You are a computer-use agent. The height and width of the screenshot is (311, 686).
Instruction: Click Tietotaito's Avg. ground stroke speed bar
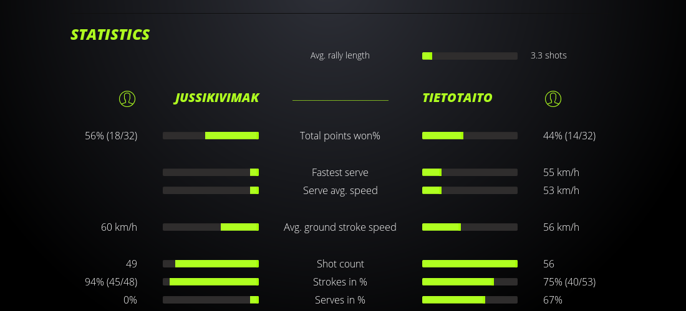pyautogui.click(x=470, y=227)
